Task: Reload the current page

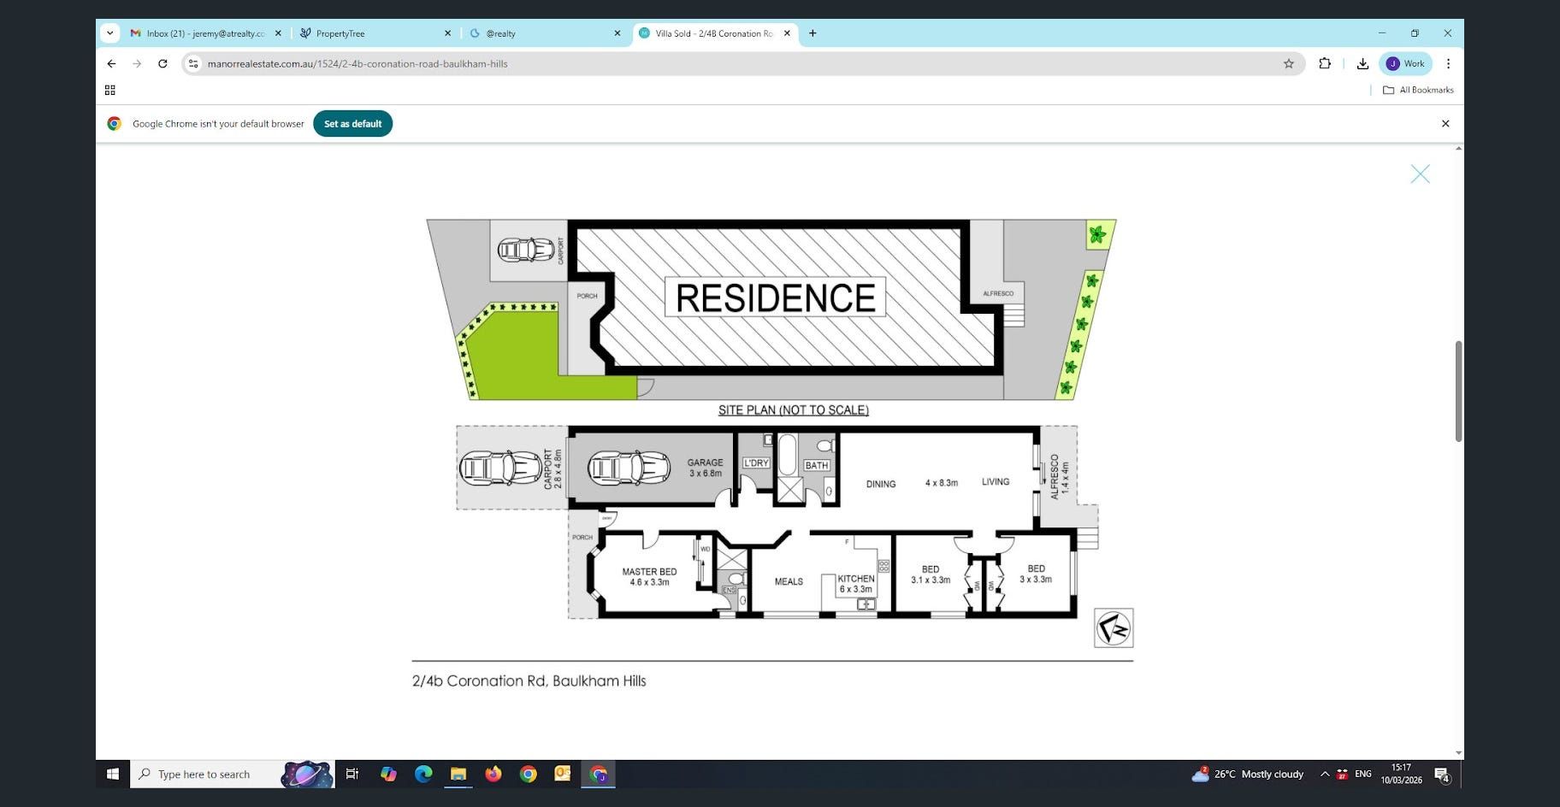Action: coord(162,63)
